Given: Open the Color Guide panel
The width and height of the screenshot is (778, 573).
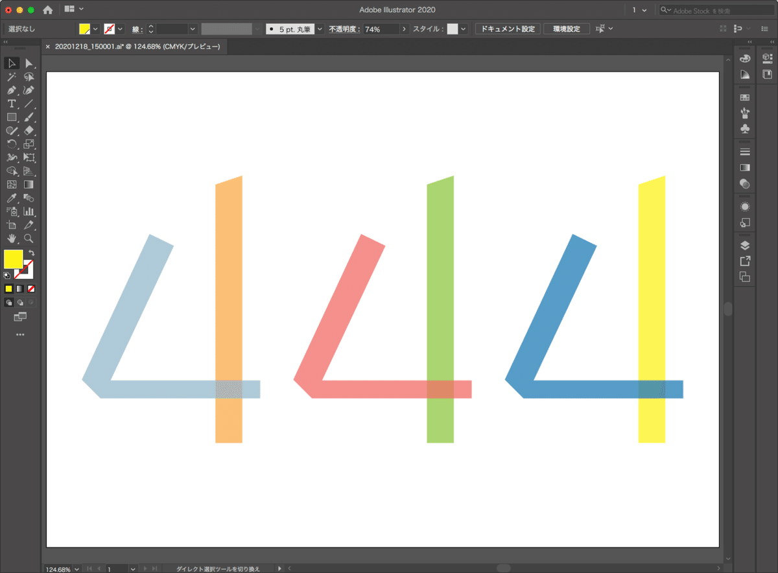Looking at the screenshot, I should click(x=745, y=75).
